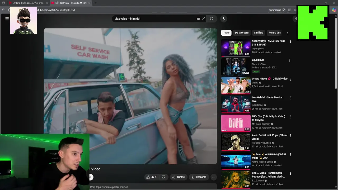Click Amma Music & Sound channel name
This screenshot has width=338, height=190.
pyautogui.click(x=262, y=162)
